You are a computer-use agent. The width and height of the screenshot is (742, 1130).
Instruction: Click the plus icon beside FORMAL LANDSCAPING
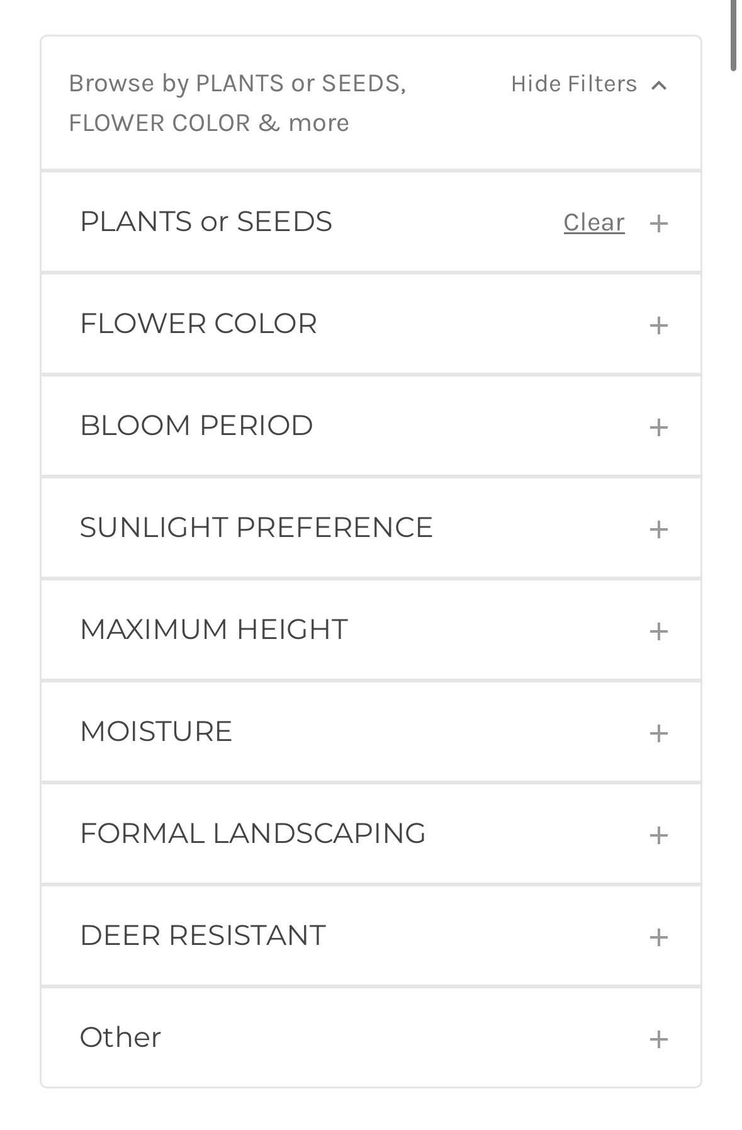coord(658,835)
